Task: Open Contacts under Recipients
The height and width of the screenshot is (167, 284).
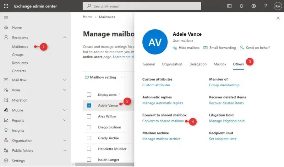Action: (x=19, y=71)
